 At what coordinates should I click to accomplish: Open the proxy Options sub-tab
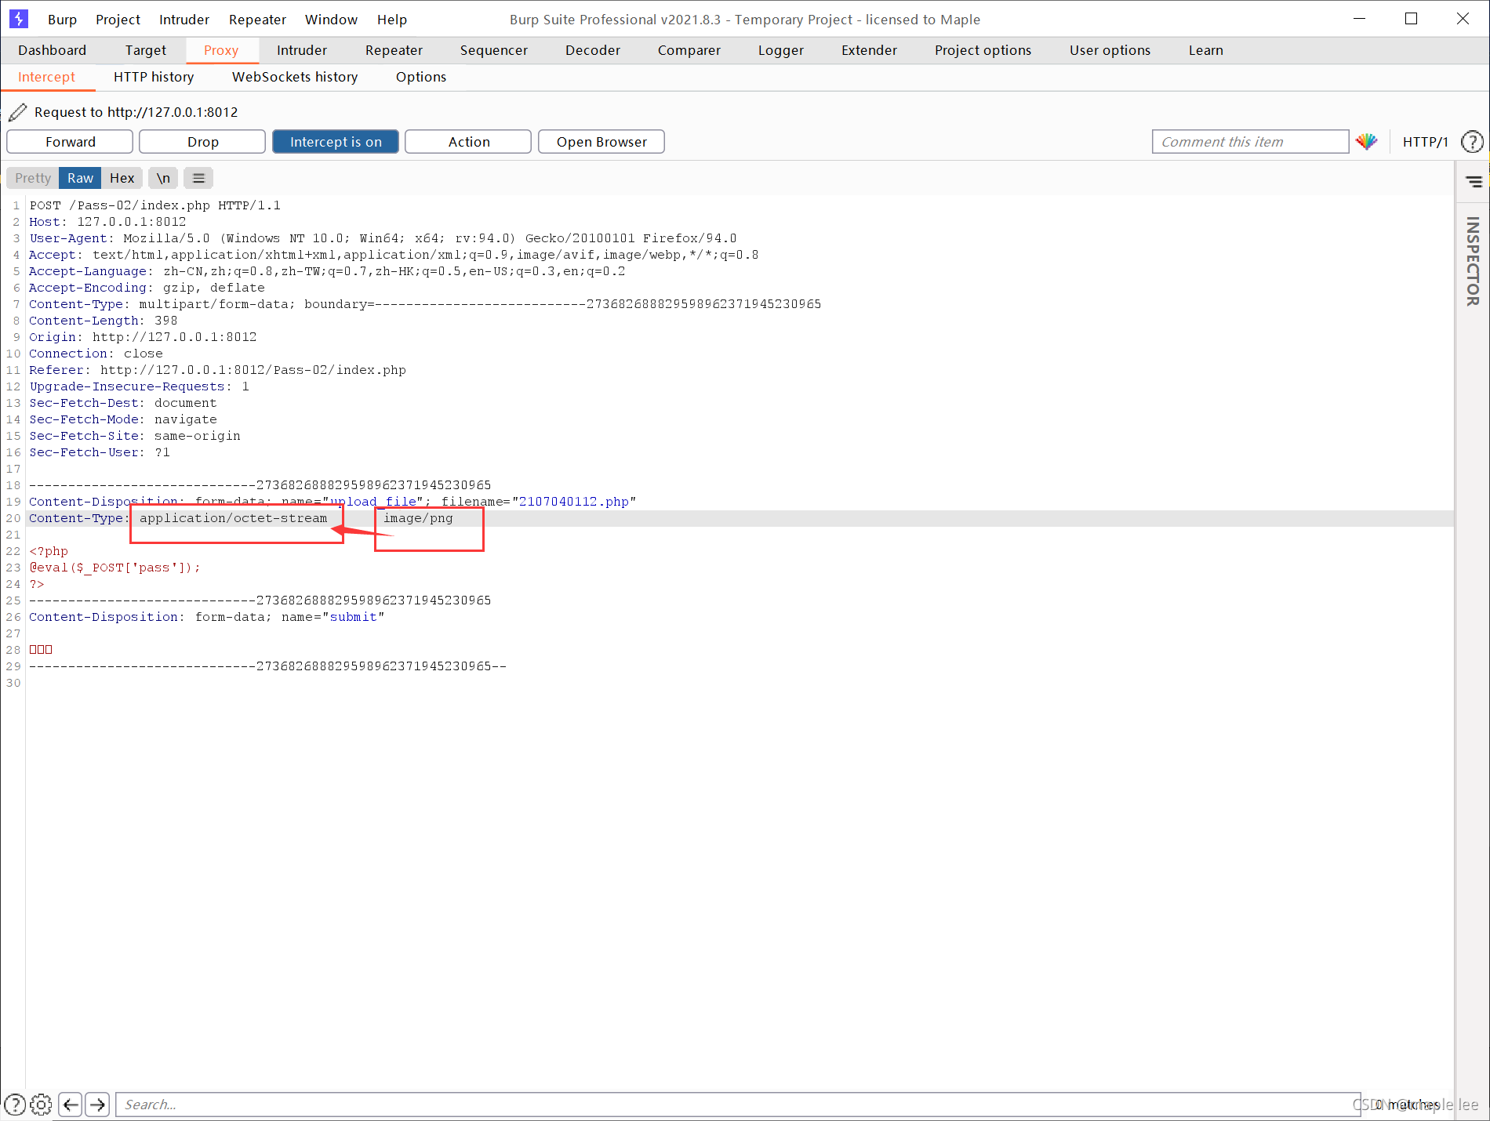421,77
